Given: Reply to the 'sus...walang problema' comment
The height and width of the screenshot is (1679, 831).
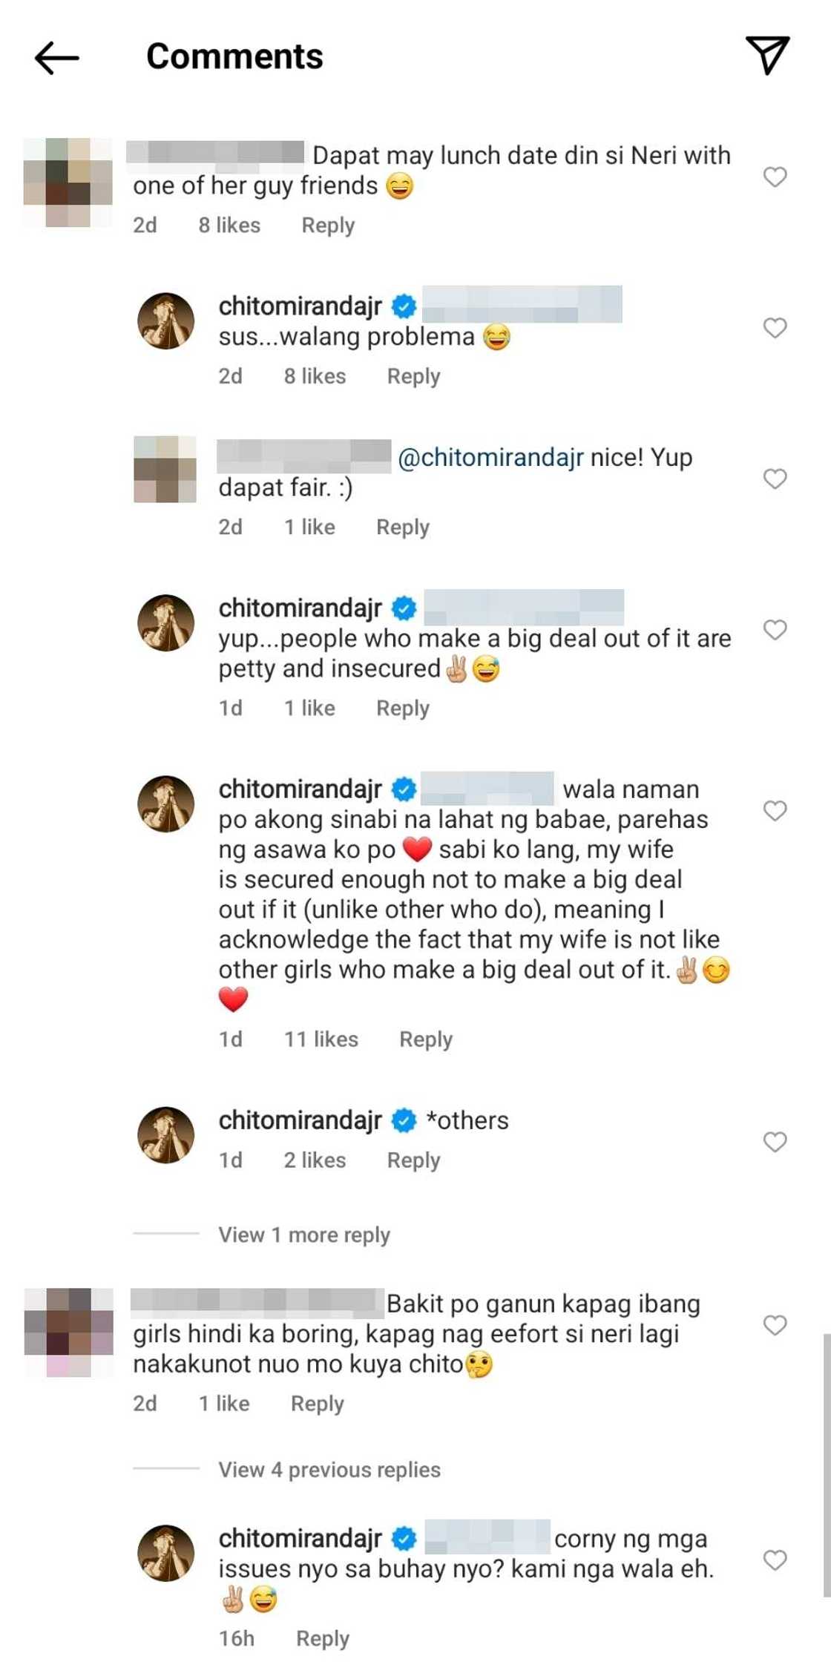Looking at the screenshot, I should click(x=413, y=376).
